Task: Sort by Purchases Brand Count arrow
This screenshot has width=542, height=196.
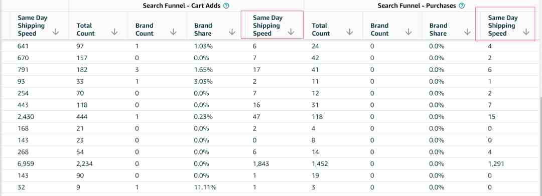Action: [x=408, y=32]
